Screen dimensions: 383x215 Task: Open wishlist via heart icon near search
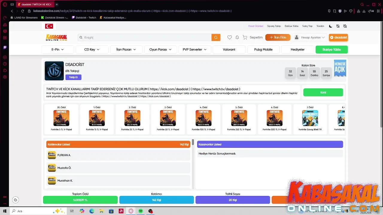tap(230, 37)
